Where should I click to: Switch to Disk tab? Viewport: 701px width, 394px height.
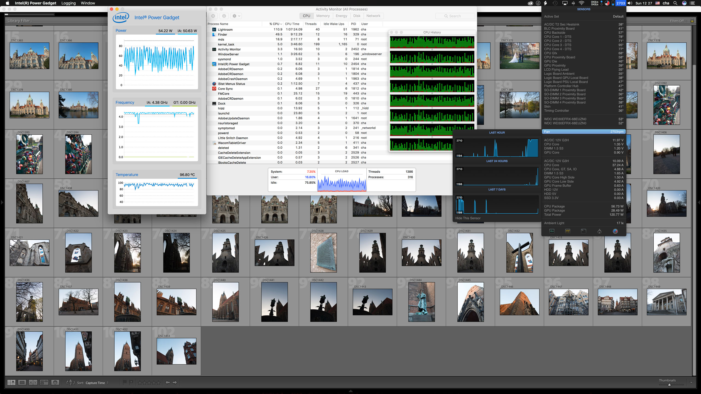pos(357,16)
